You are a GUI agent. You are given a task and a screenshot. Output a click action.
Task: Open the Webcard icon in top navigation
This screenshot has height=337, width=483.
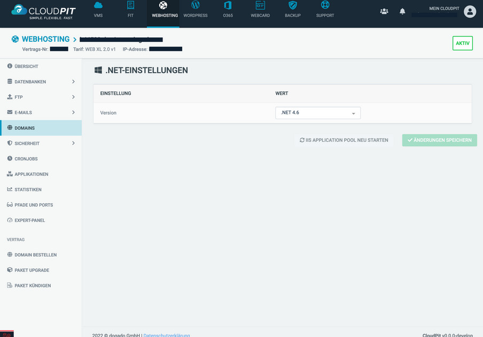pos(260,5)
